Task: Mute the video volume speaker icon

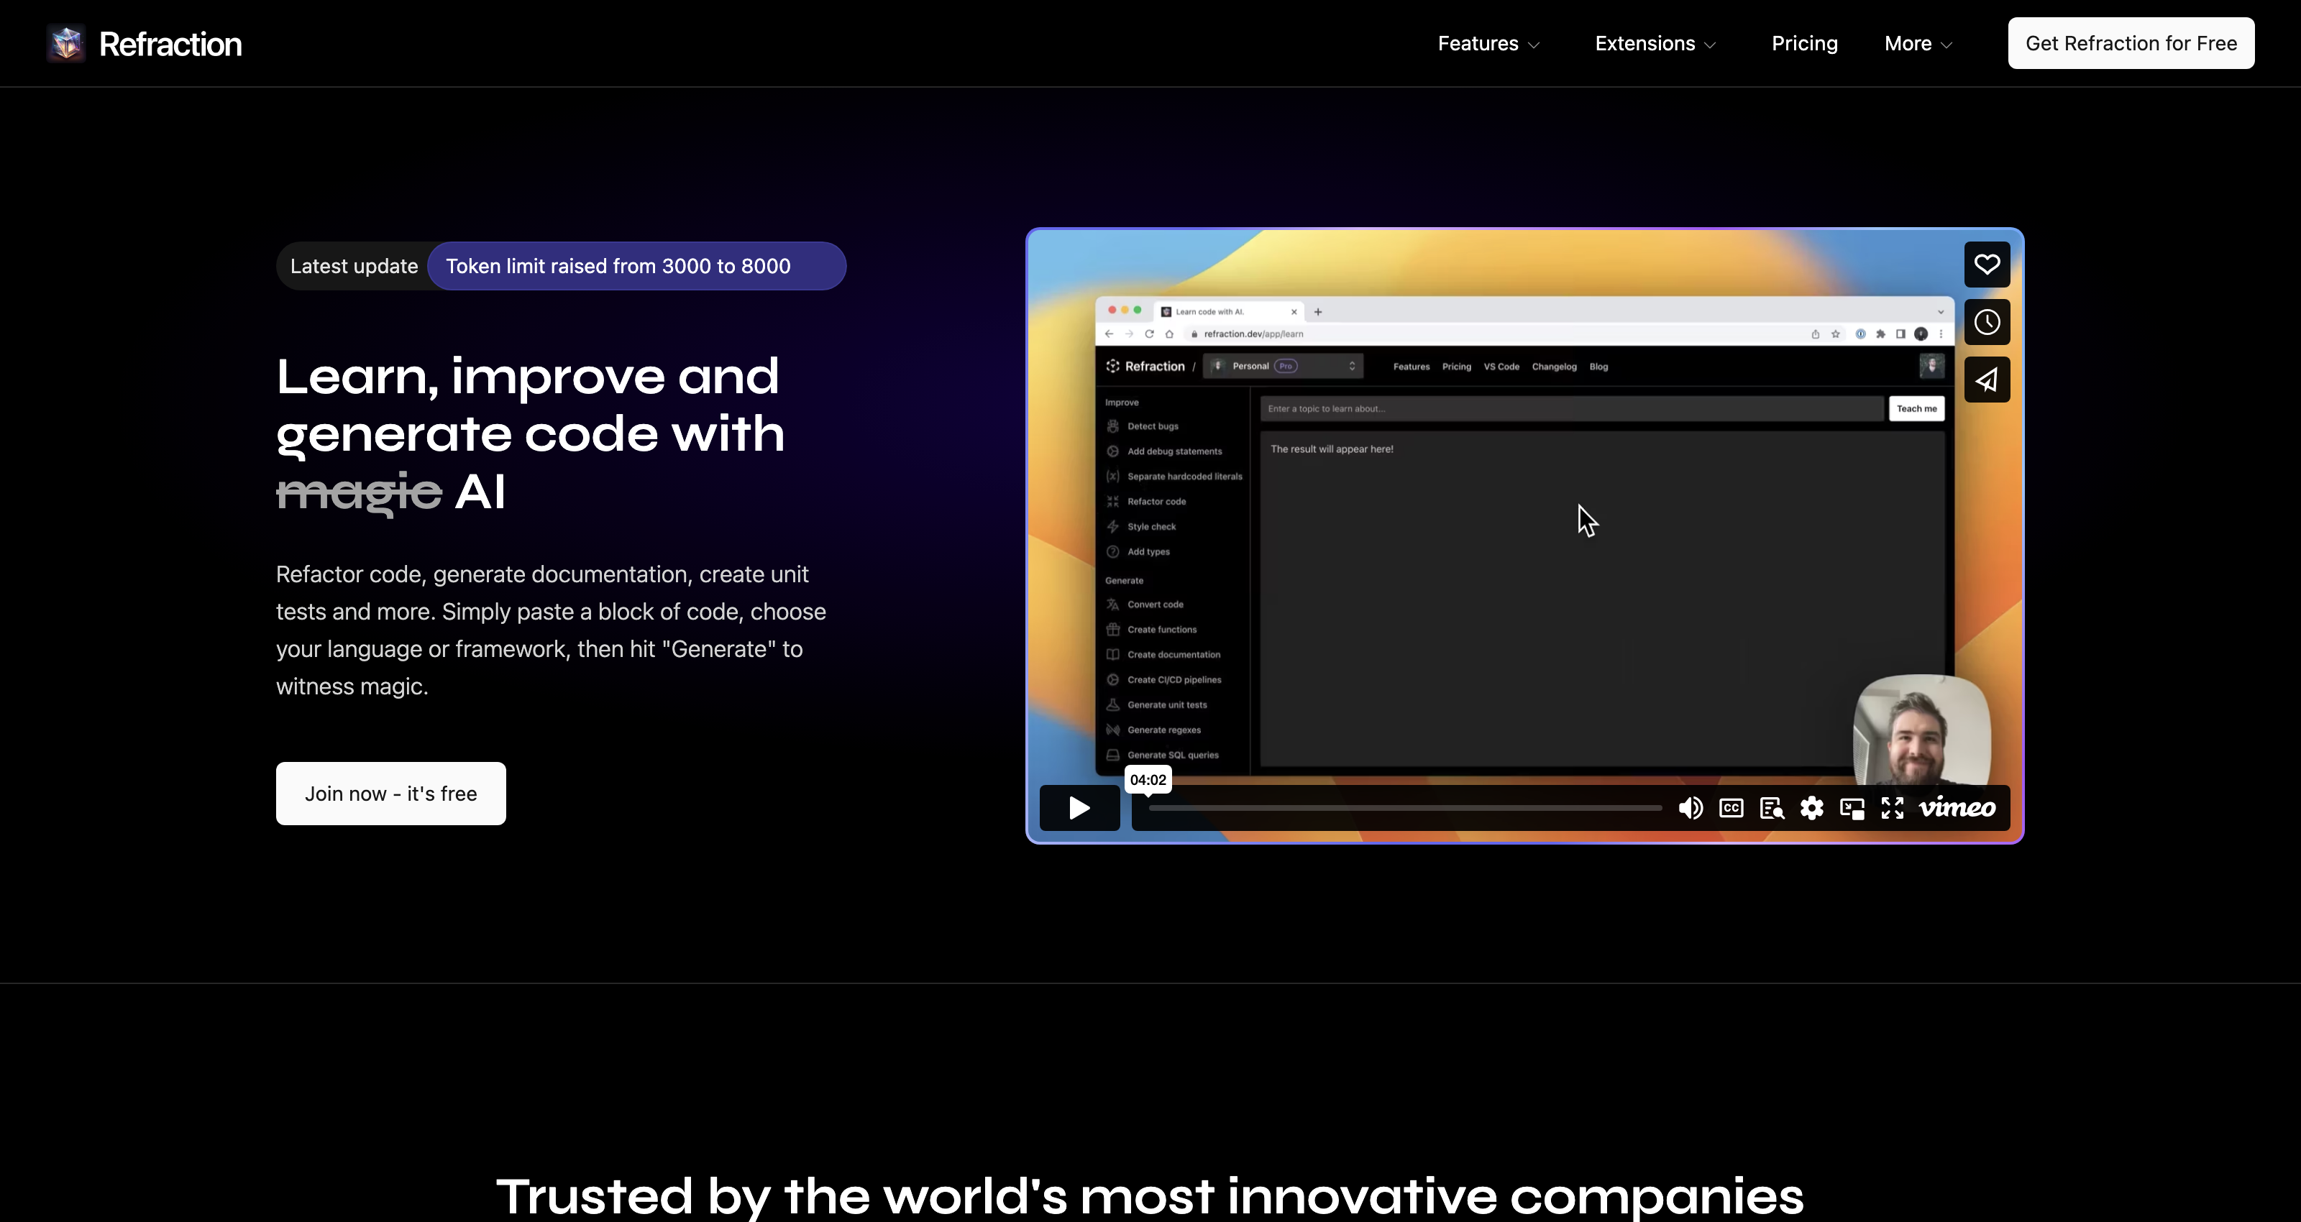Action: pos(1690,807)
